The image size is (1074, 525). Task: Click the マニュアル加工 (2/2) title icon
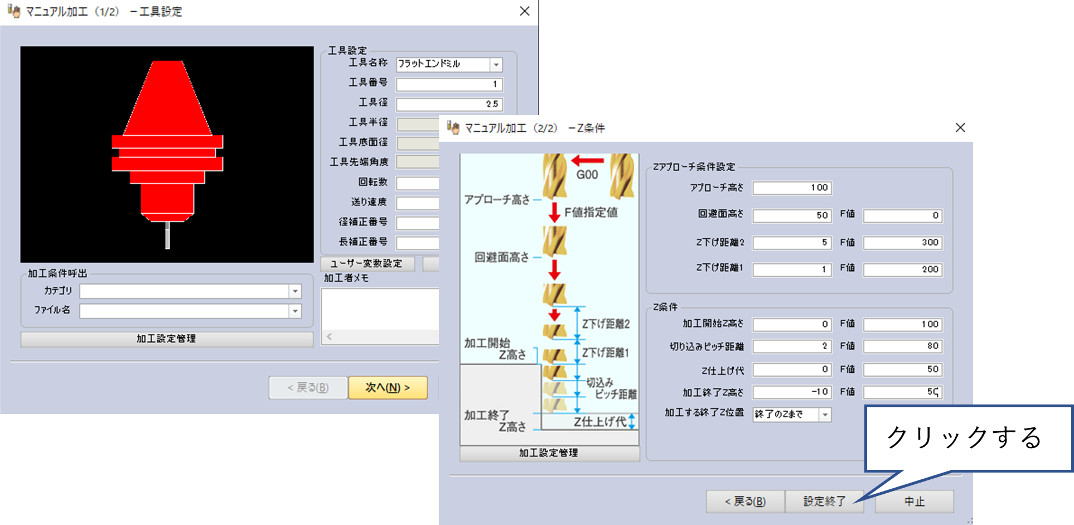pyautogui.click(x=453, y=128)
